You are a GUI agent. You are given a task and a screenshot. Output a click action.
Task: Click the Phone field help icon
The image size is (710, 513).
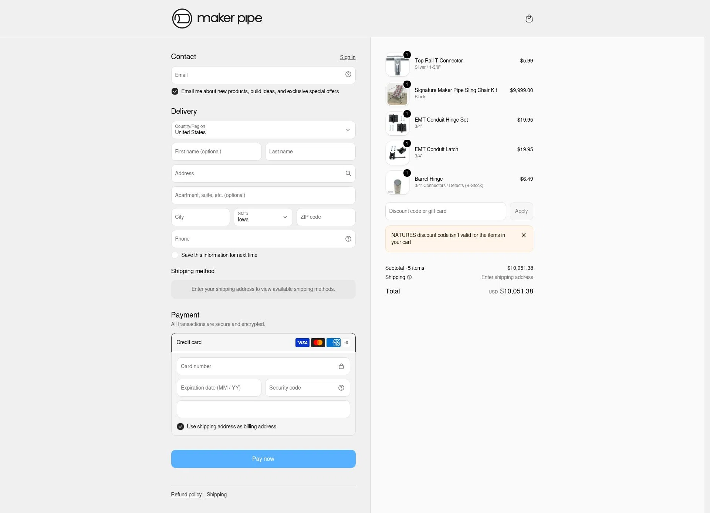pyautogui.click(x=348, y=239)
